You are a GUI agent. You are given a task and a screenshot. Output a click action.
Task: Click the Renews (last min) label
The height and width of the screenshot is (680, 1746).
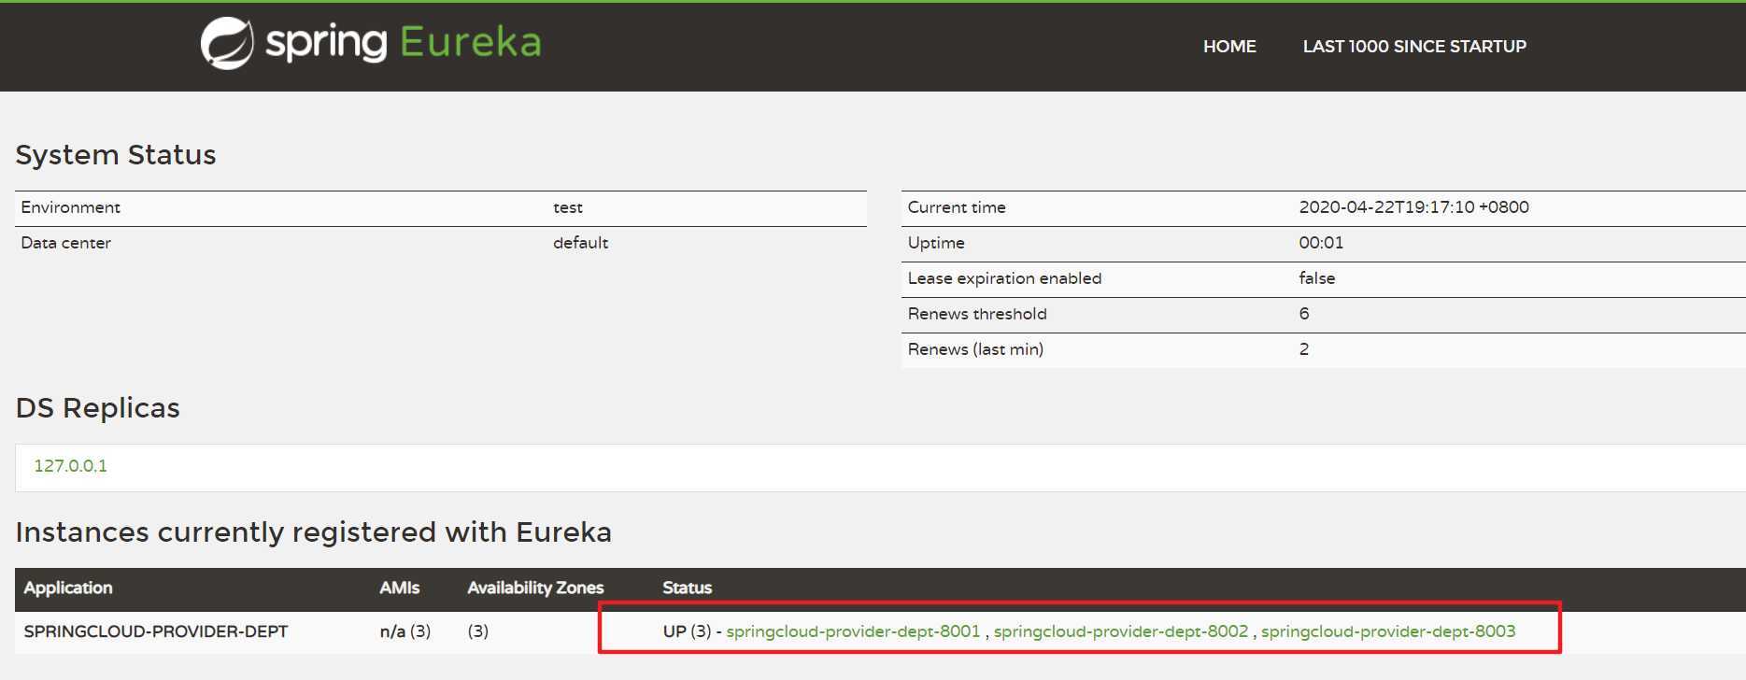click(975, 349)
